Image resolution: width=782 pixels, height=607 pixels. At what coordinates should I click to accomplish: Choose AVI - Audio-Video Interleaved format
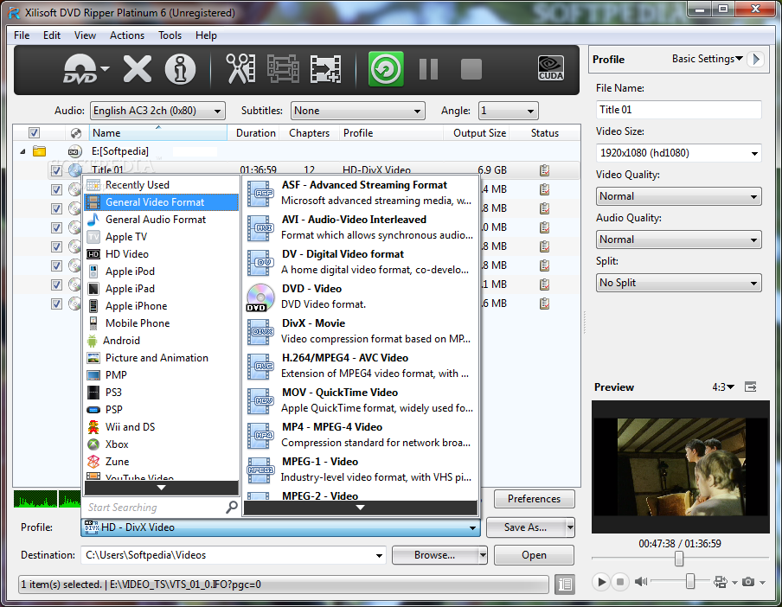[360, 227]
